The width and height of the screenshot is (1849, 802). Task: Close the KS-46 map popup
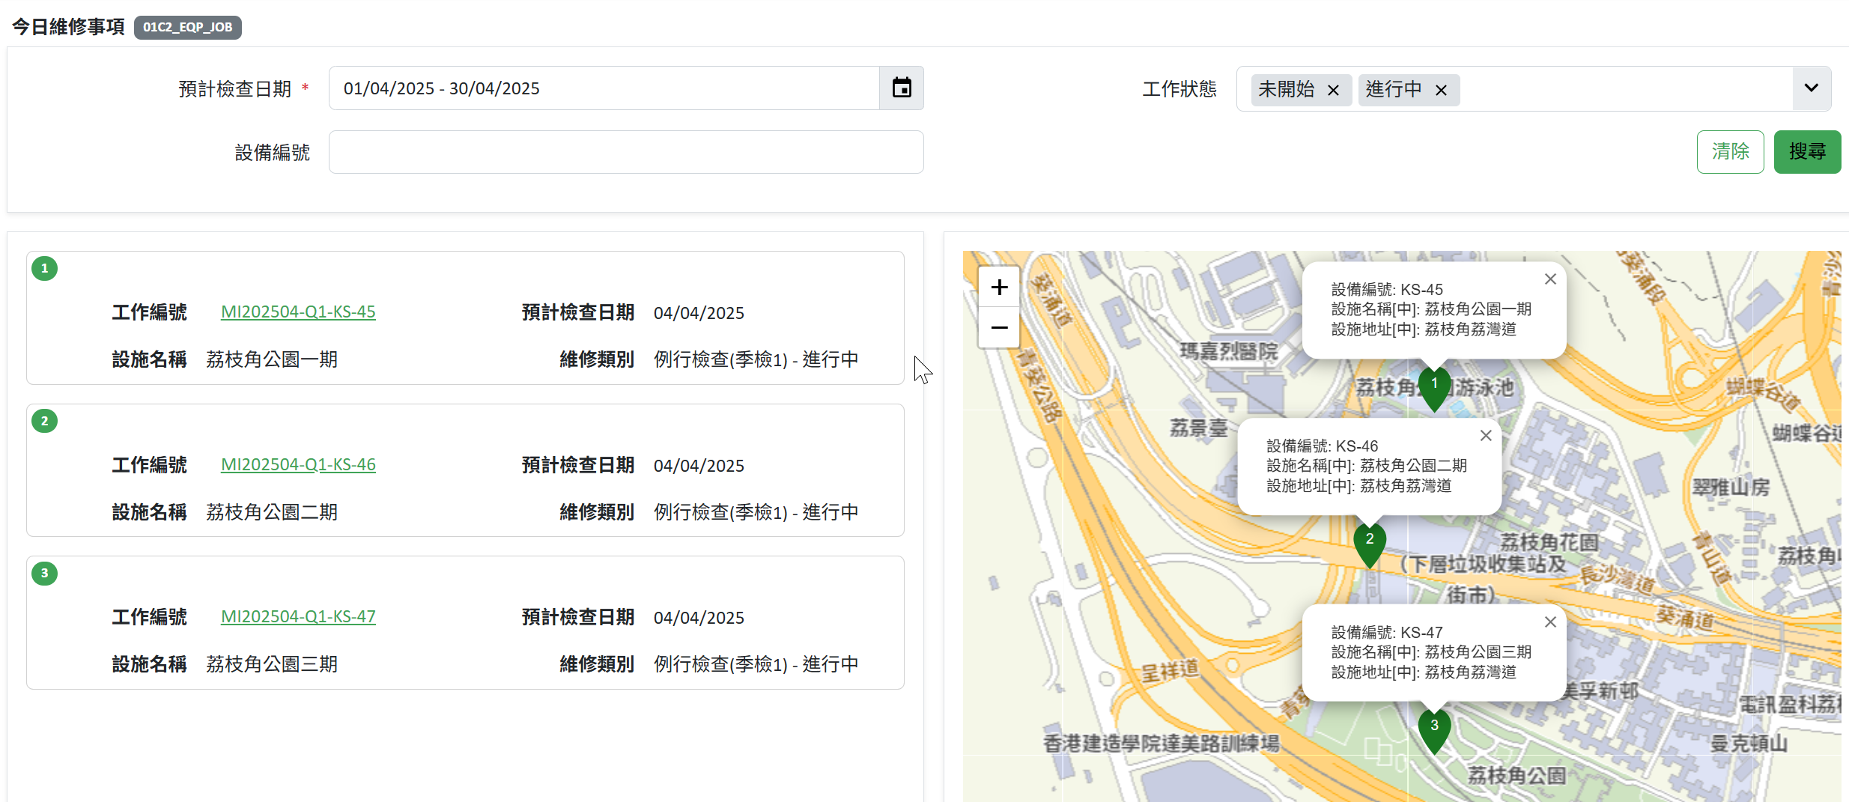point(1486,436)
